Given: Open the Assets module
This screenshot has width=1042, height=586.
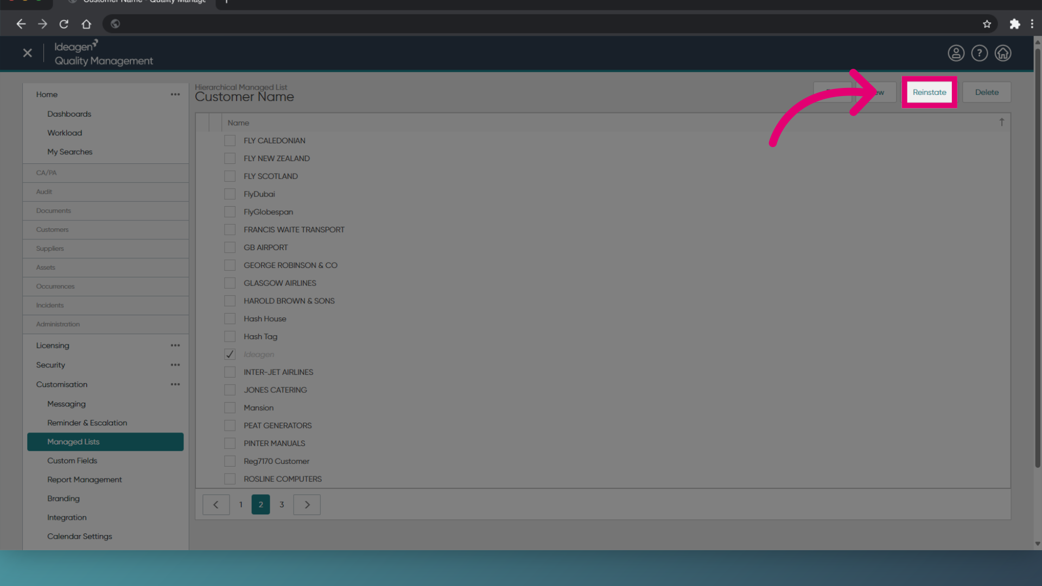Looking at the screenshot, I should (106, 268).
